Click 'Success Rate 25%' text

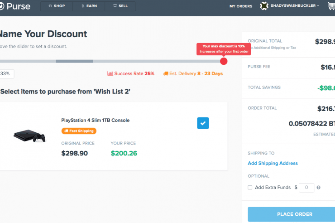(134, 73)
